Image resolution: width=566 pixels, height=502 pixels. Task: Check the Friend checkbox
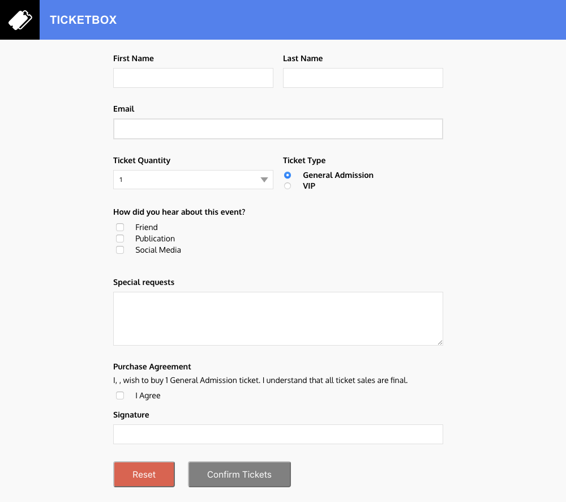[120, 227]
